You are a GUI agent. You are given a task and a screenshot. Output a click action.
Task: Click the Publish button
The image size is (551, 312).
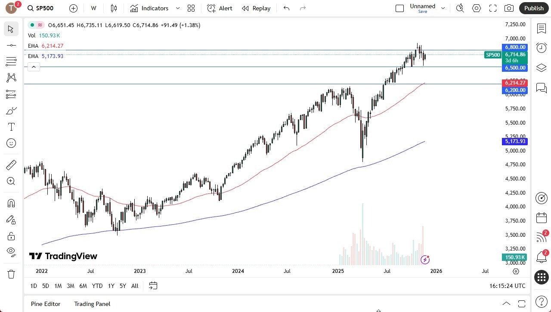(x=533, y=8)
